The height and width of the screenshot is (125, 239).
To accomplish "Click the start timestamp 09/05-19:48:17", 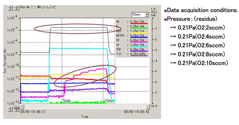I will pos(33,111).
